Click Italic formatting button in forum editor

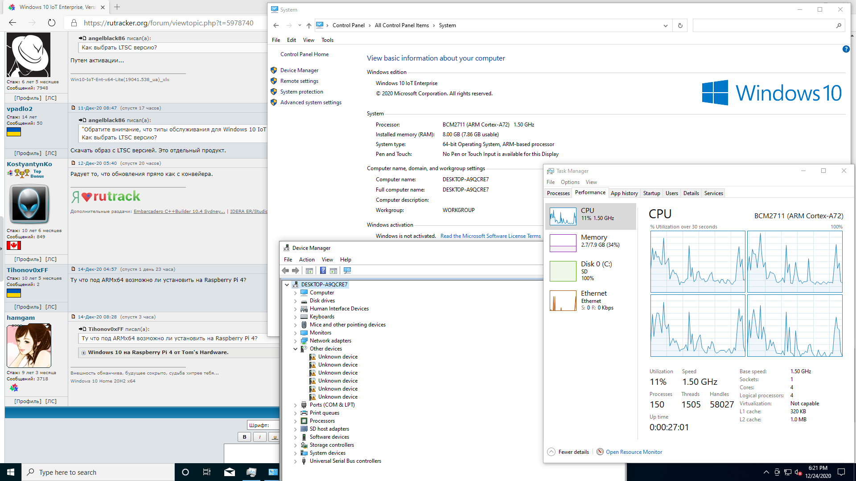coord(259,437)
